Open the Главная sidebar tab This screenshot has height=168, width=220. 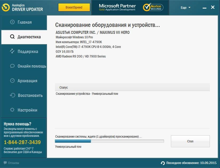point(24,22)
